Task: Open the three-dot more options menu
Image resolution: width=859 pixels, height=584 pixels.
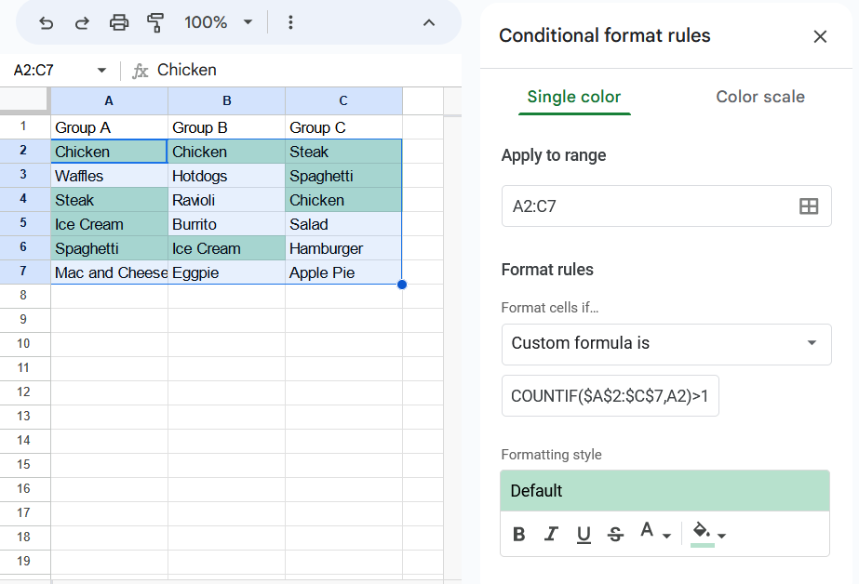Action: 290,22
